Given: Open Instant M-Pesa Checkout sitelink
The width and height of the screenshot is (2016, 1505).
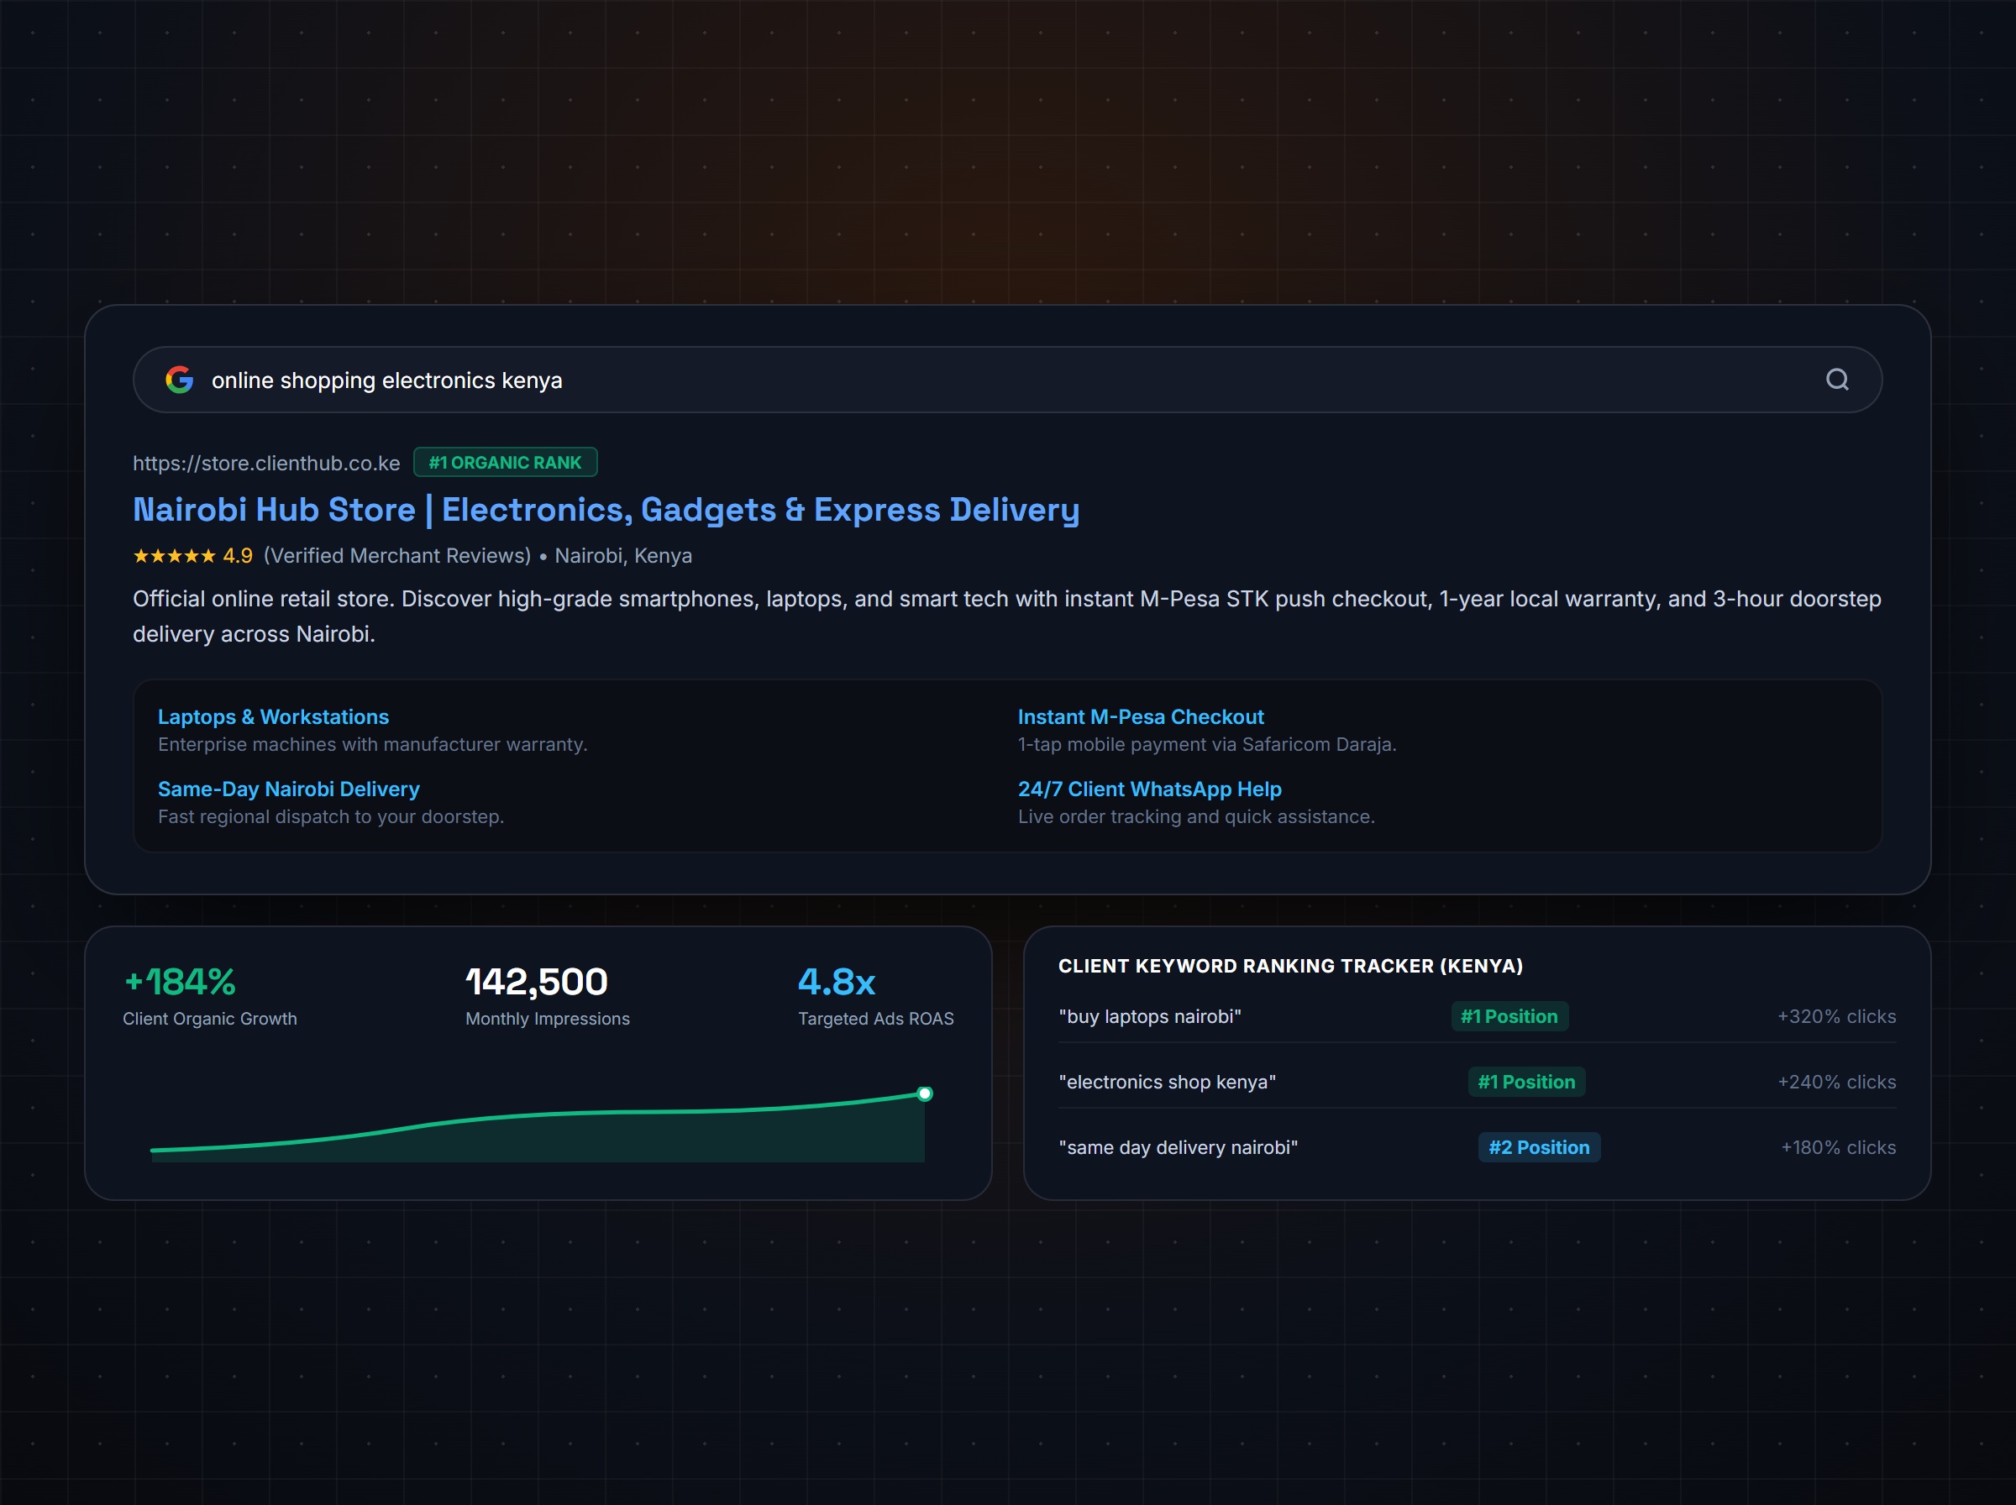Looking at the screenshot, I should [x=1141, y=717].
